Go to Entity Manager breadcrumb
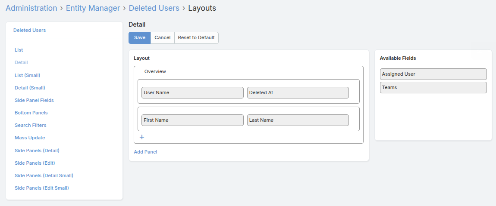The height and width of the screenshot is (206, 496). 93,8
